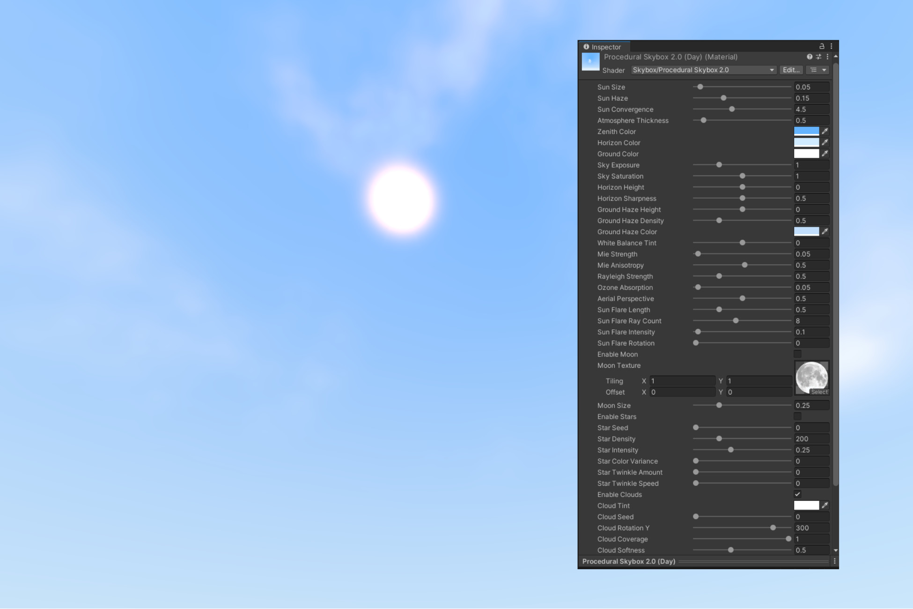Click the Tiling X input field
The width and height of the screenshot is (913, 609).
click(x=681, y=381)
